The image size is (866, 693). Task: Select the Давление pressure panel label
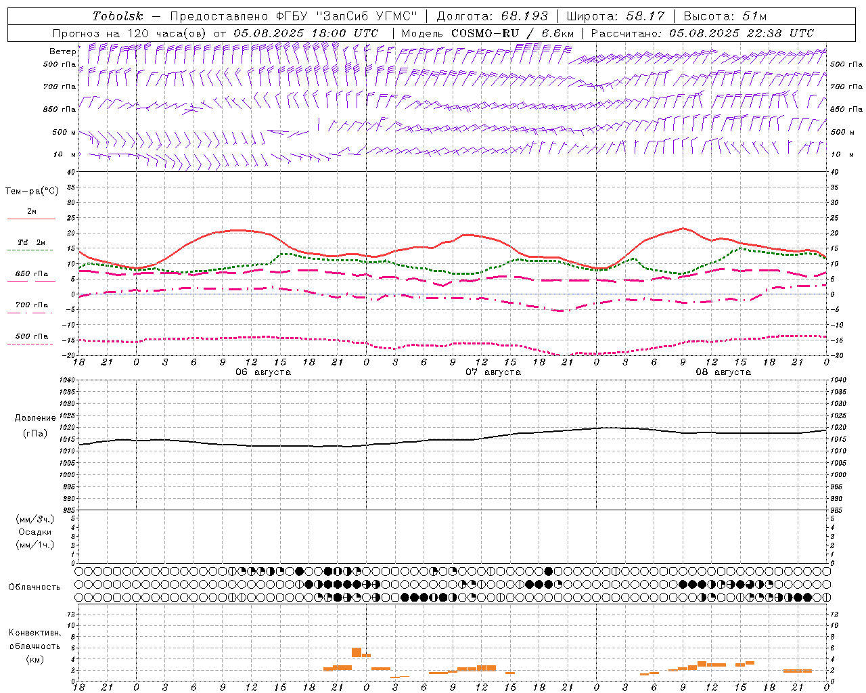tap(35, 418)
